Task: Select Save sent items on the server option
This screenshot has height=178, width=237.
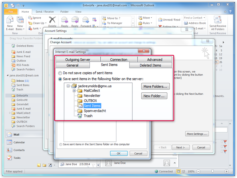Action: pyautogui.click(x=60, y=79)
